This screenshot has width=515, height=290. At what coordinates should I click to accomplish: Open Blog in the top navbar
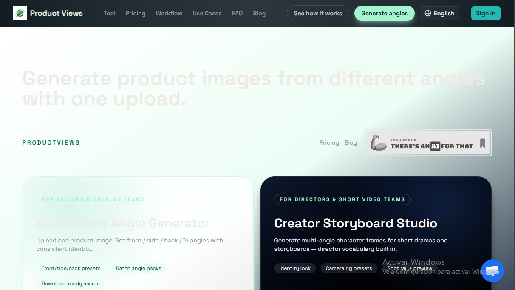tap(259, 13)
